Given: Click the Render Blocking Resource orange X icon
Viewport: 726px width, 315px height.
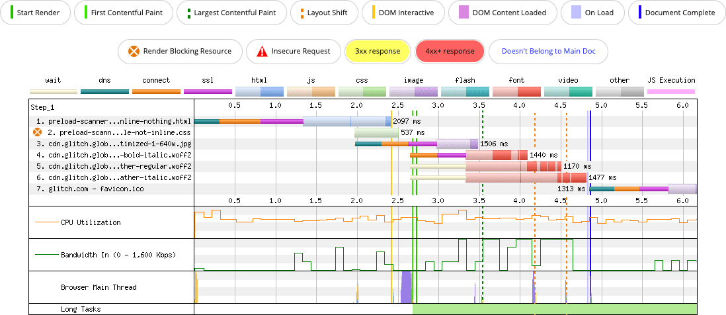Looking at the screenshot, I should click(134, 51).
